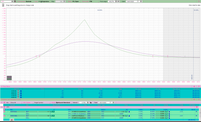This screenshot has width=201, height=122.
Task: Click the calendar icon in the top Date field
Action: 138,1
